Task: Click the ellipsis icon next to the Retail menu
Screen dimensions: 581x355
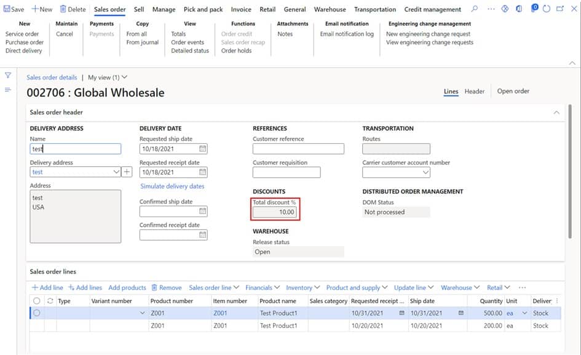Action: click(522, 287)
